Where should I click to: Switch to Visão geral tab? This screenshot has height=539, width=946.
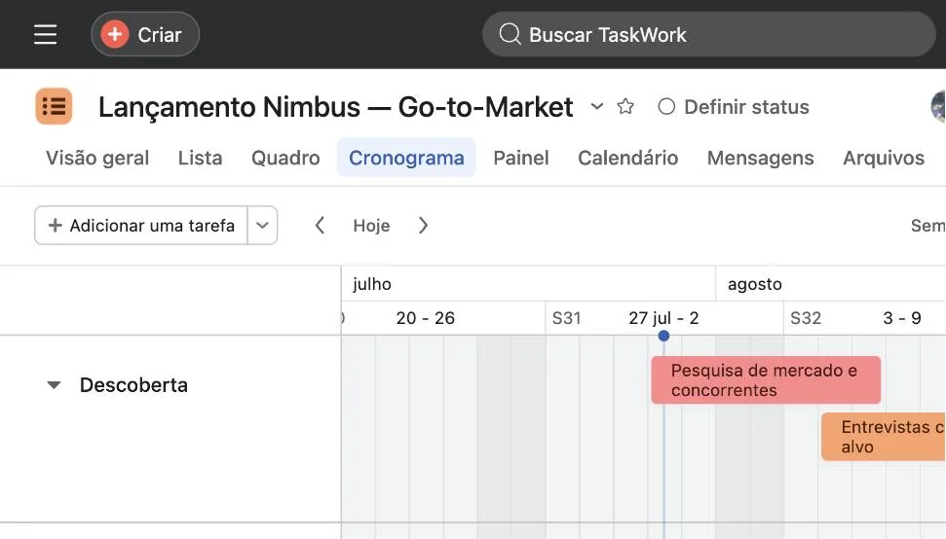[x=97, y=158]
